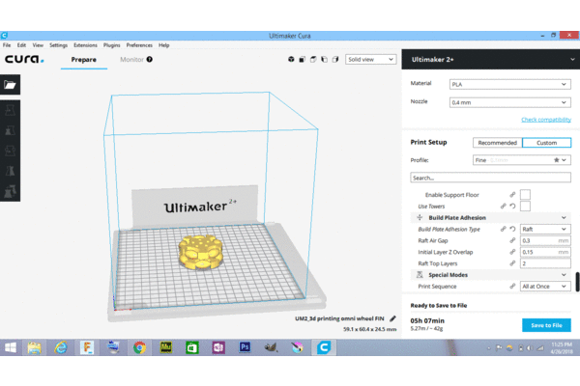
Task: Click the Monitor tab info icon
Action: (150, 59)
